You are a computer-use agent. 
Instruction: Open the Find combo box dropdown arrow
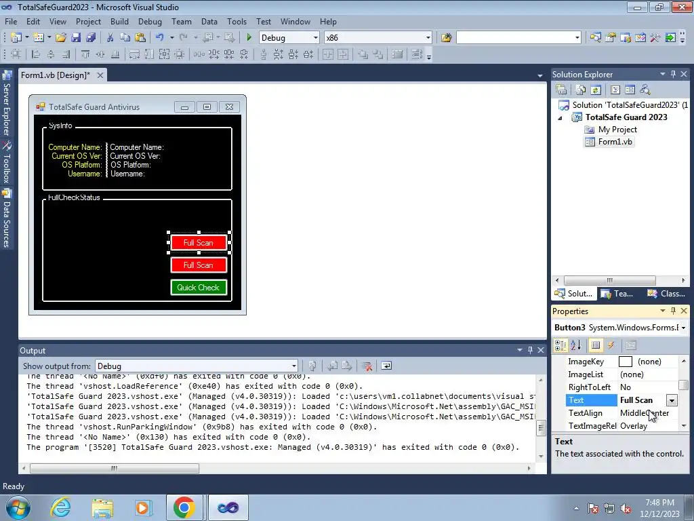(577, 38)
